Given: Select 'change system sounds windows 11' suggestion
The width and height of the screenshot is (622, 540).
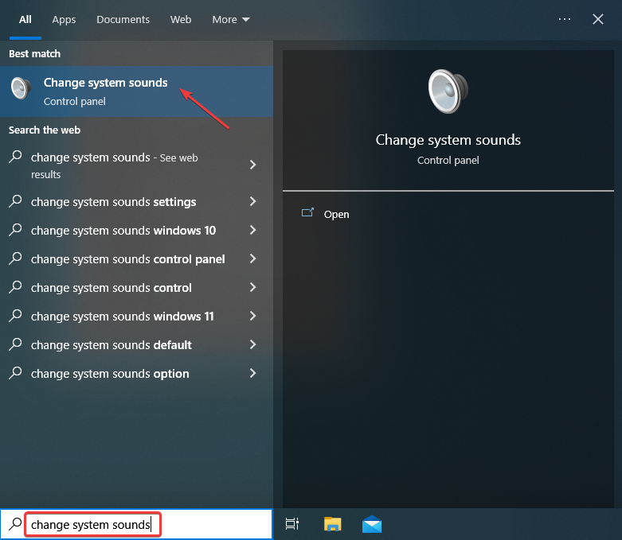Looking at the screenshot, I should coord(136,317).
